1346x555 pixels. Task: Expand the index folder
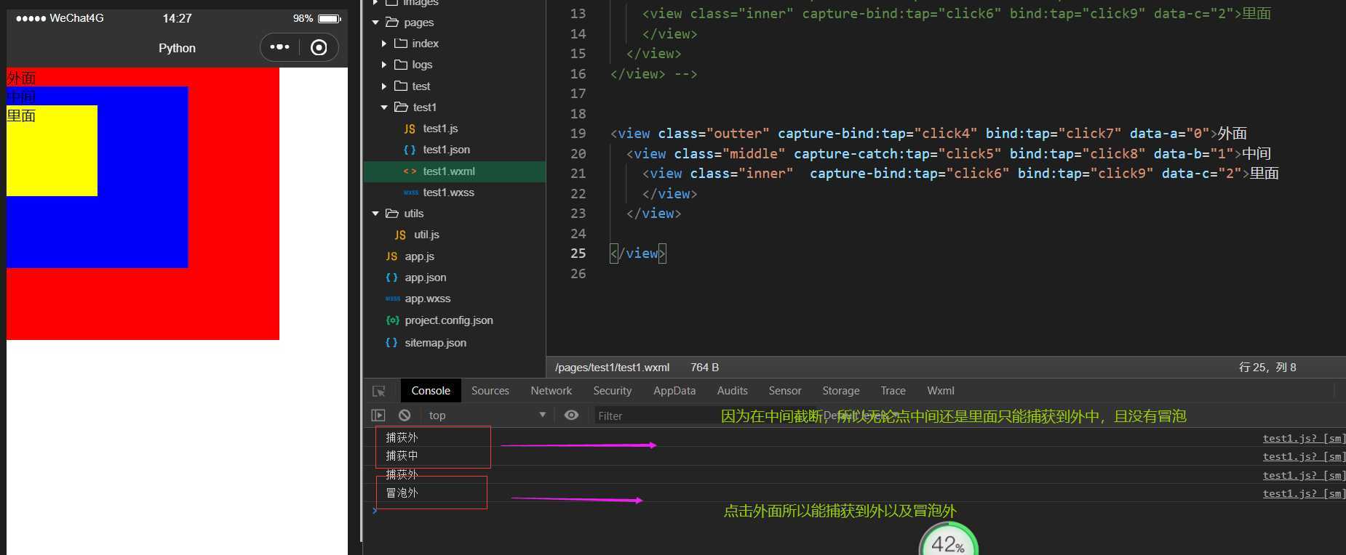pos(384,44)
